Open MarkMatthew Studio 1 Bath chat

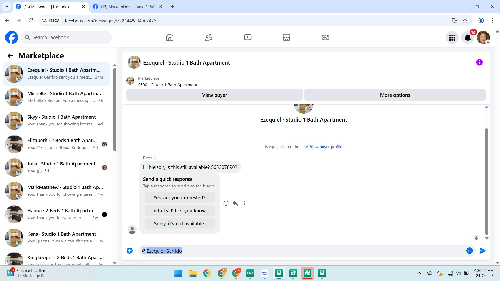click(x=56, y=191)
